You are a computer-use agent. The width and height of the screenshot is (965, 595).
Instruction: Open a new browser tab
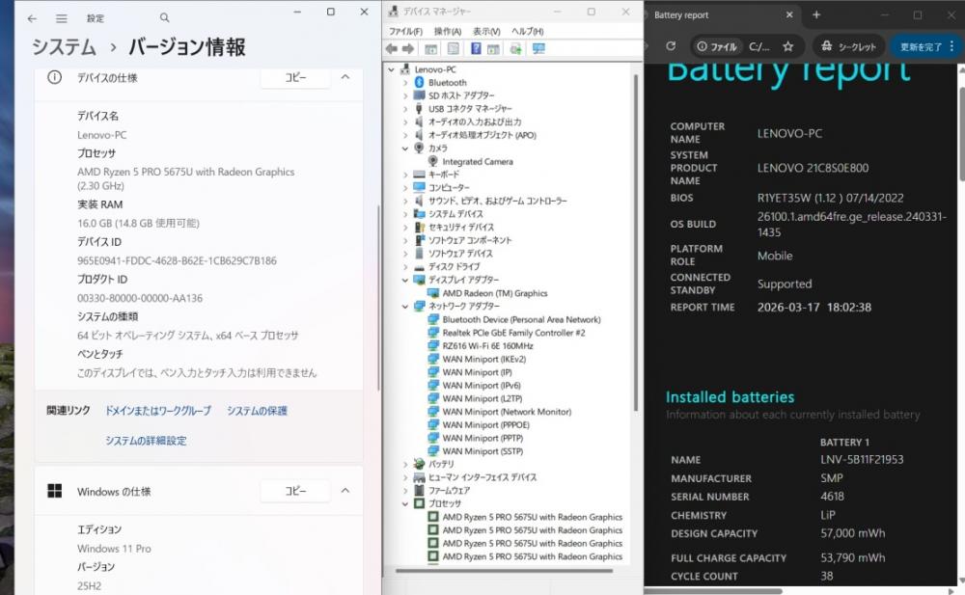point(816,14)
